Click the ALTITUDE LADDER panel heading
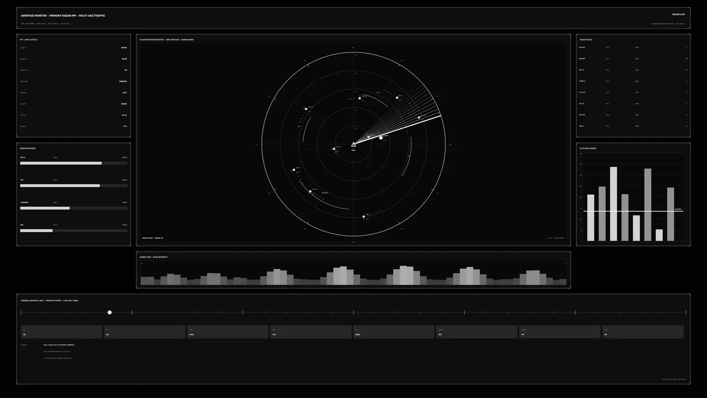This screenshot has height=398, width=707. coord(588,148)
